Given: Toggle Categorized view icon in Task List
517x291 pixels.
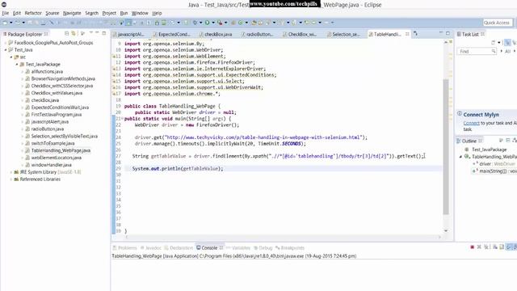Looking at the screenshot, I should coord(507,43).
